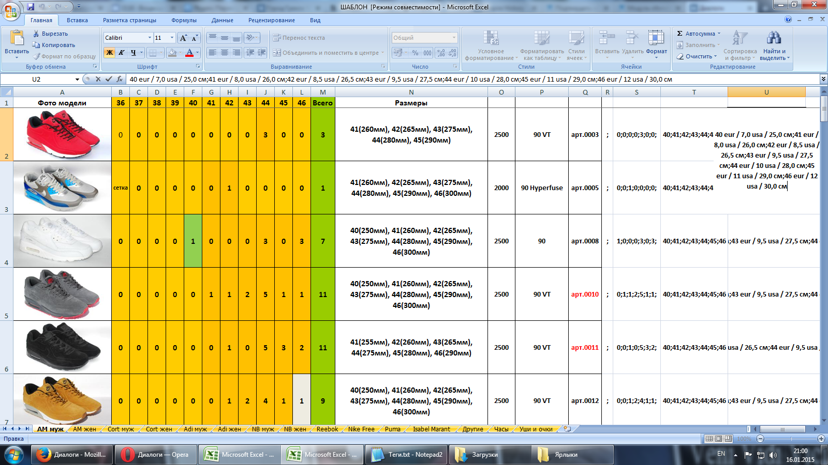Viewport: 828px width, 465px height.
Task: Click the Format Painter brush icon
Action: pyautogui.click(x=37, y=56)
